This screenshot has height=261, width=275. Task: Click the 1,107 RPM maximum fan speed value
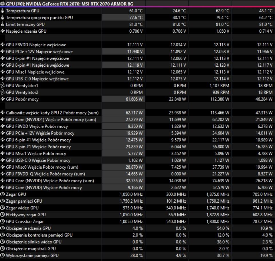[x=219, y=86]
